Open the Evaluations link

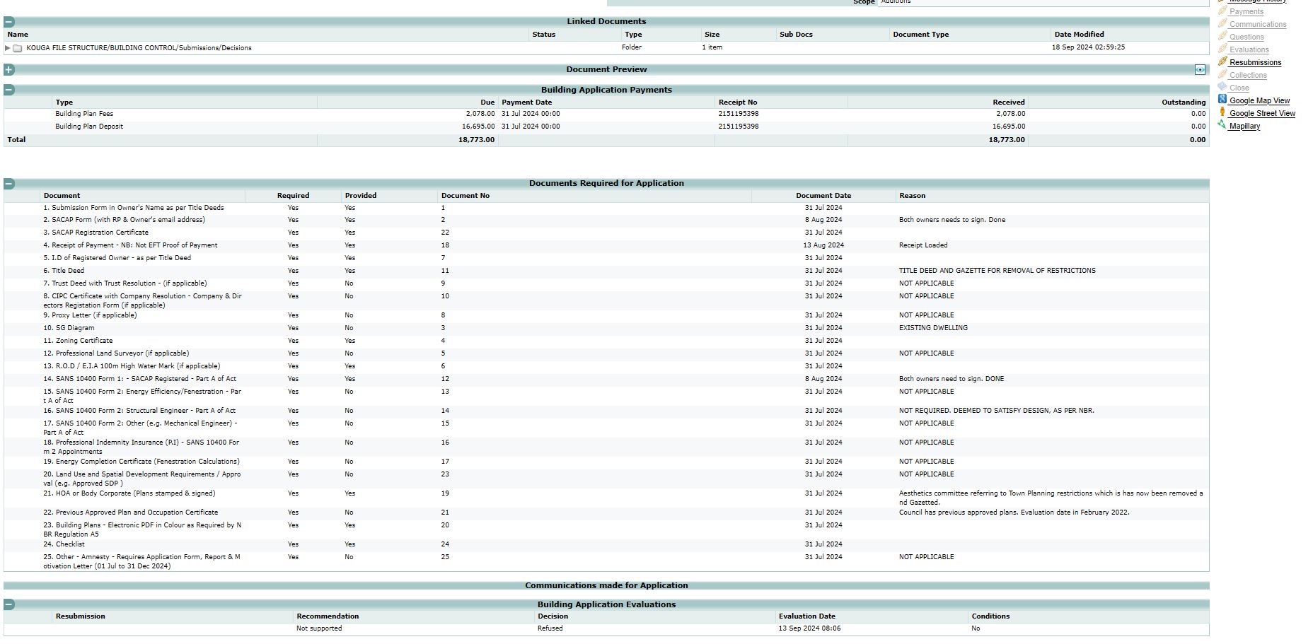coord(1249,49)
